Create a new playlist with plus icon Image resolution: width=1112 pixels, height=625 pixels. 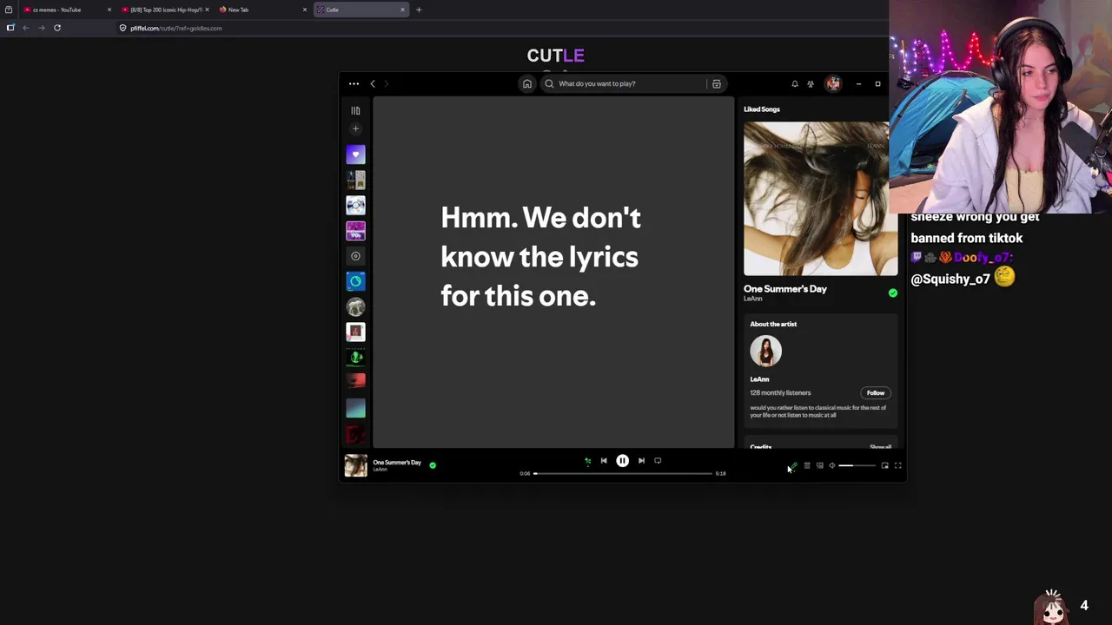[355, 128]
